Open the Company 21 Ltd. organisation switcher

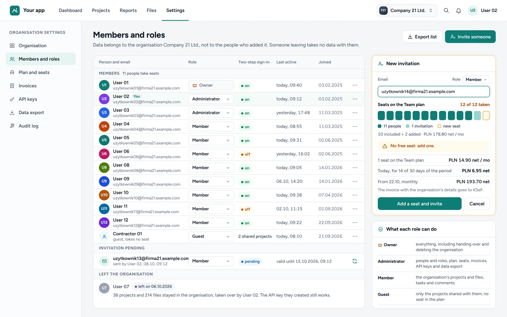(407, 10)
